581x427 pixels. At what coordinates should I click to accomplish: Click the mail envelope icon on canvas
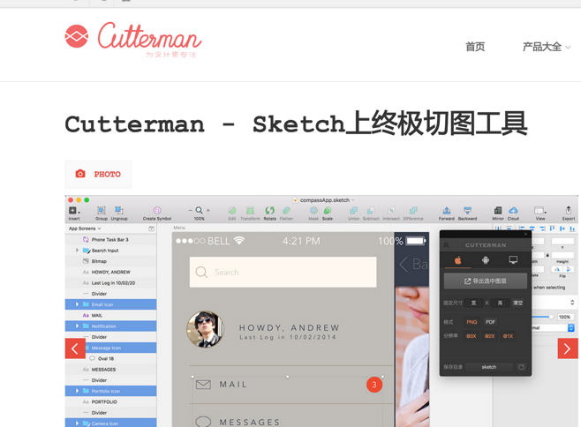203,385
